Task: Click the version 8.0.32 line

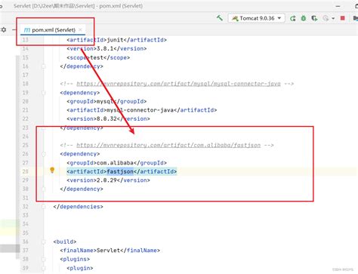Action: pos(108,119)
